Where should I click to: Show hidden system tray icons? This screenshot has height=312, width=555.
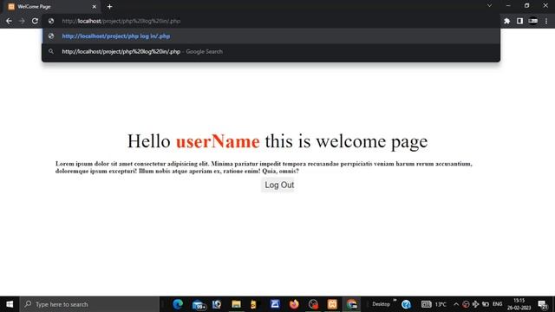(456, 304)
